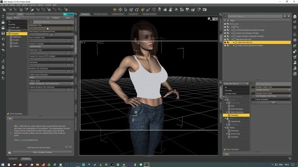Adjust Subframes slider
298x167 pixels.
click(51, 65)
